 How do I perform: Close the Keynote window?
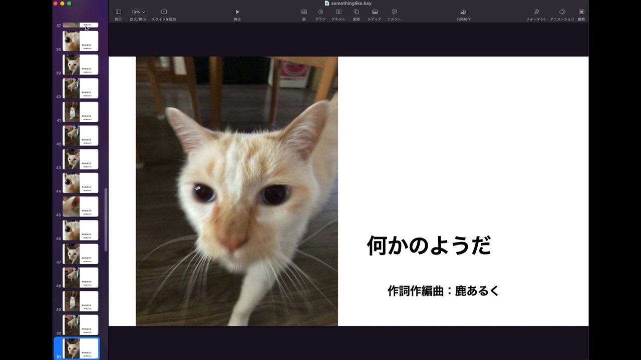pyautogui.click(x=56, y=3)
